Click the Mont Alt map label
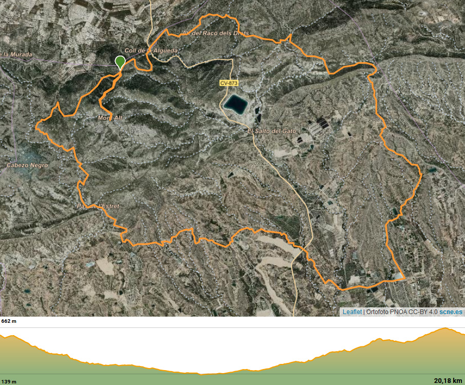This screenshot has width=465, height=385. tap(110, 118)
